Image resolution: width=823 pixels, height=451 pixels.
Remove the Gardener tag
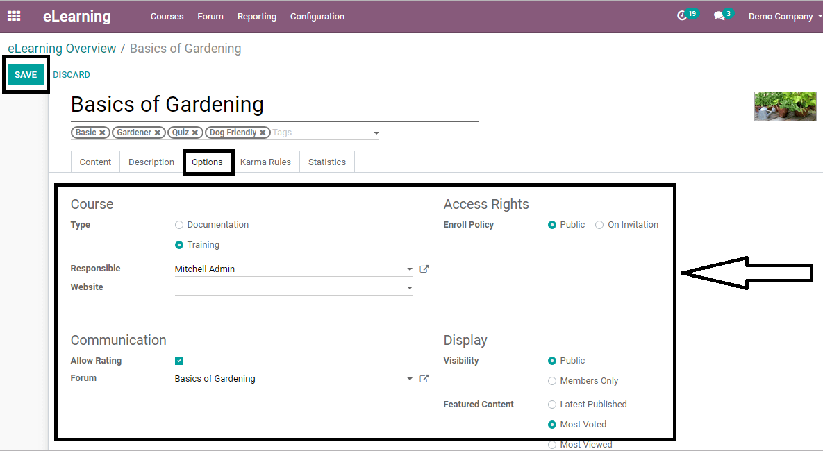tap(158, 133)
